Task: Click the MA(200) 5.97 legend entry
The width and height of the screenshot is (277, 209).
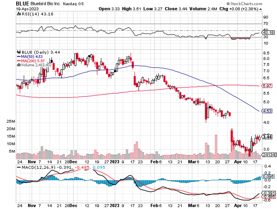Action: [31, 61]
